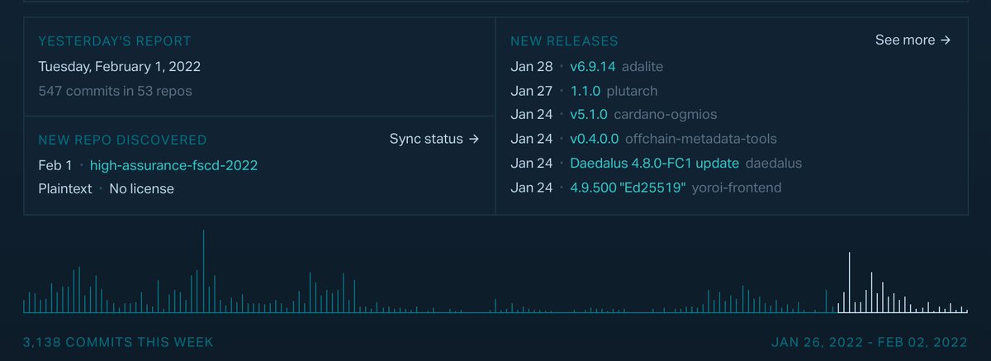Click the tallest bar in the commit chart
The image size is (991, 361).
(x=203, y=272)
